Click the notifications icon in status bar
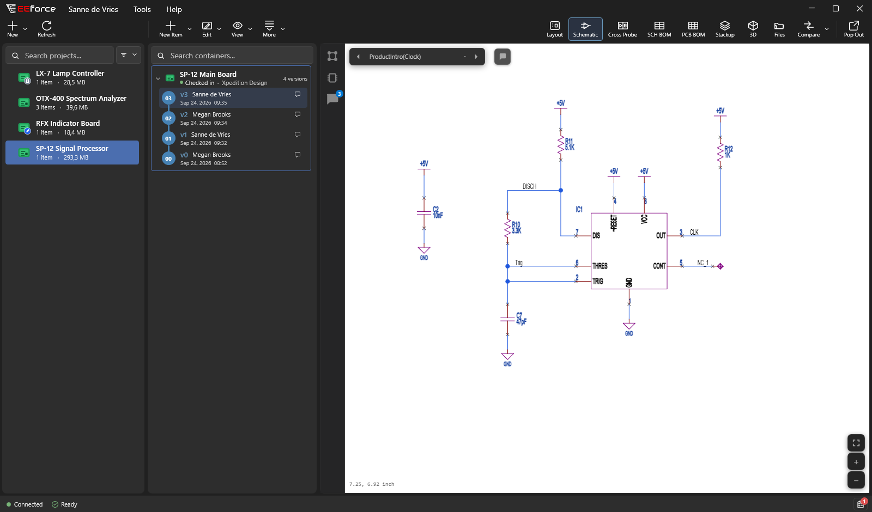Image resolution: width=872 pixels, height=512 pixels. [x=861, y=504]
